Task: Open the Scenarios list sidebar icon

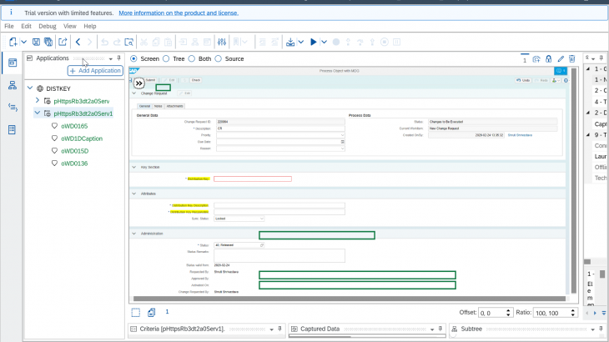Action: [x=13, y=107]
